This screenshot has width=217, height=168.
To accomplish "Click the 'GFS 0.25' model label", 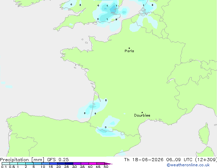I will pyautogui.click(x=58, y=160).
